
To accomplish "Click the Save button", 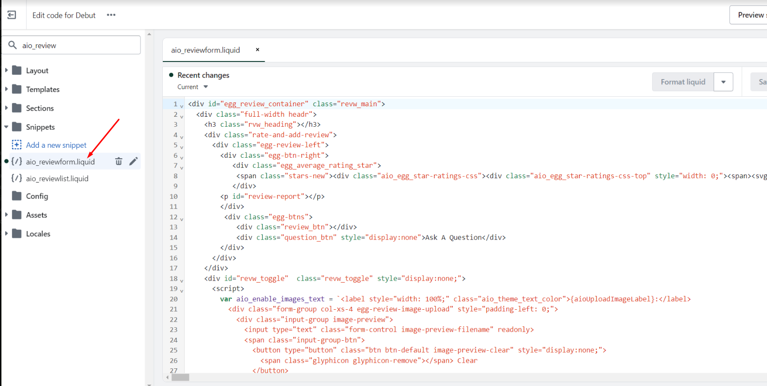I will pyautogui.click(x=759, y=82).
